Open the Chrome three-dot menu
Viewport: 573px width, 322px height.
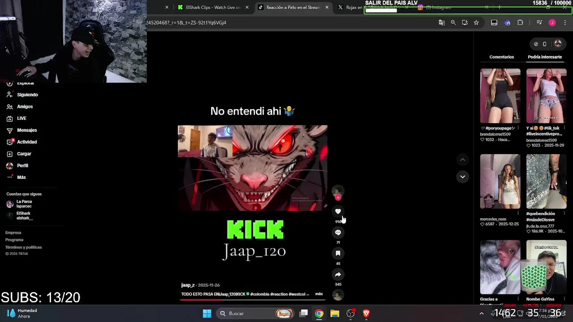pyautogui.click(x=565, y=22)
